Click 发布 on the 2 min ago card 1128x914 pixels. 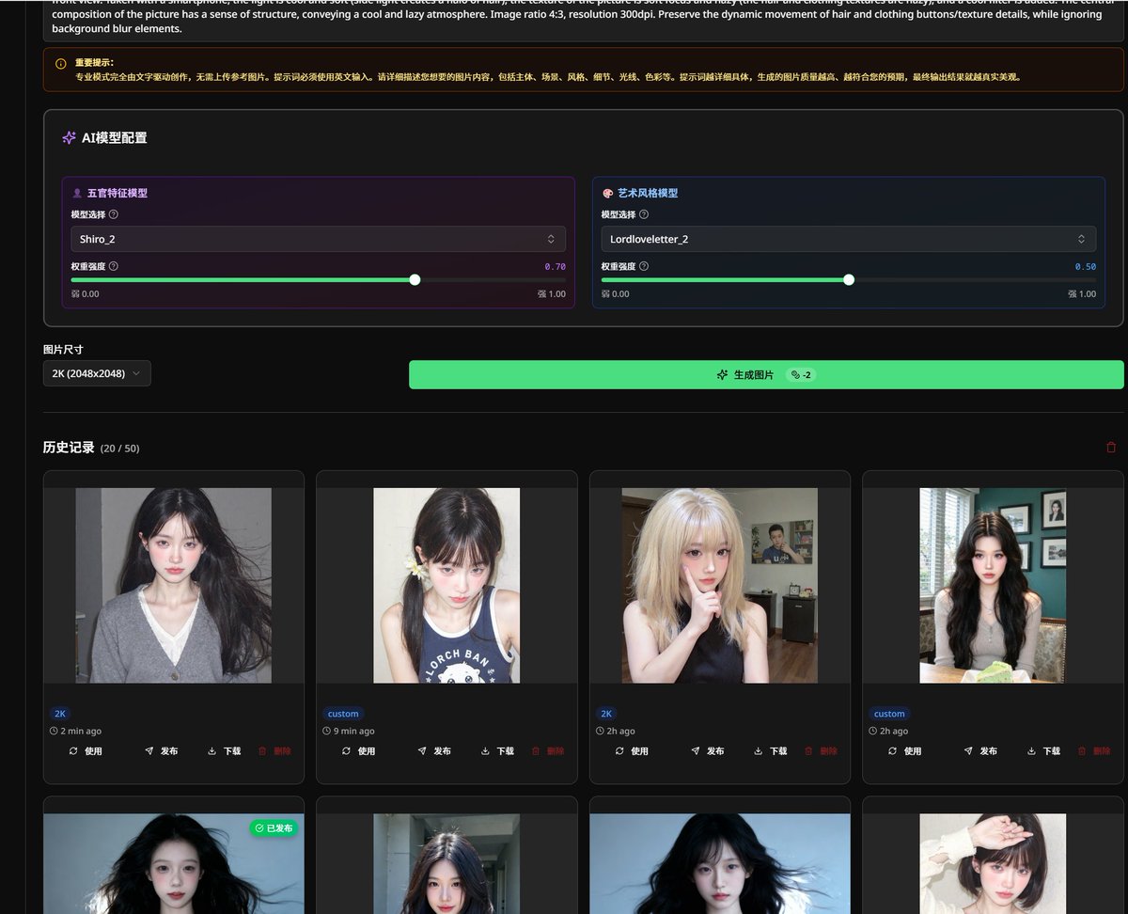point(161,751)
